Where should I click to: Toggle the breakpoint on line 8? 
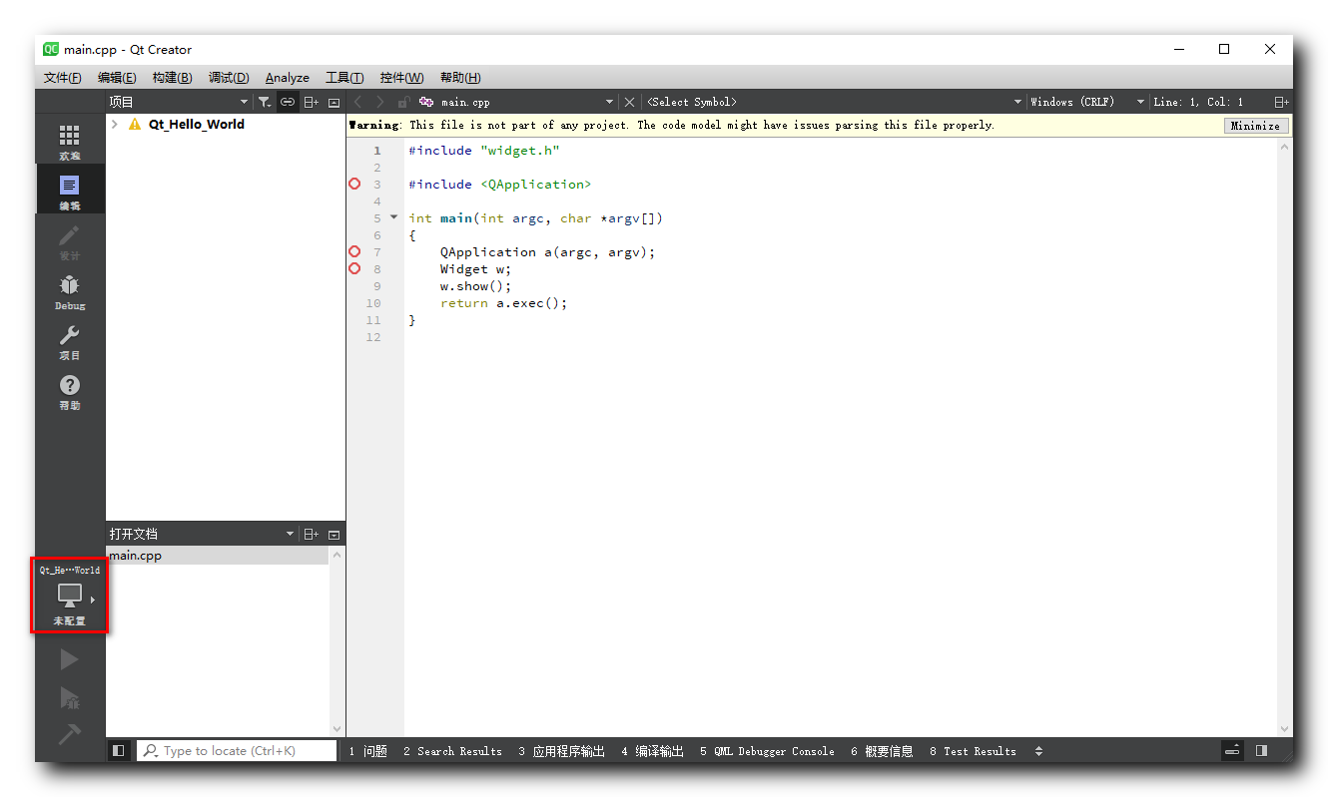pos(354,269)
